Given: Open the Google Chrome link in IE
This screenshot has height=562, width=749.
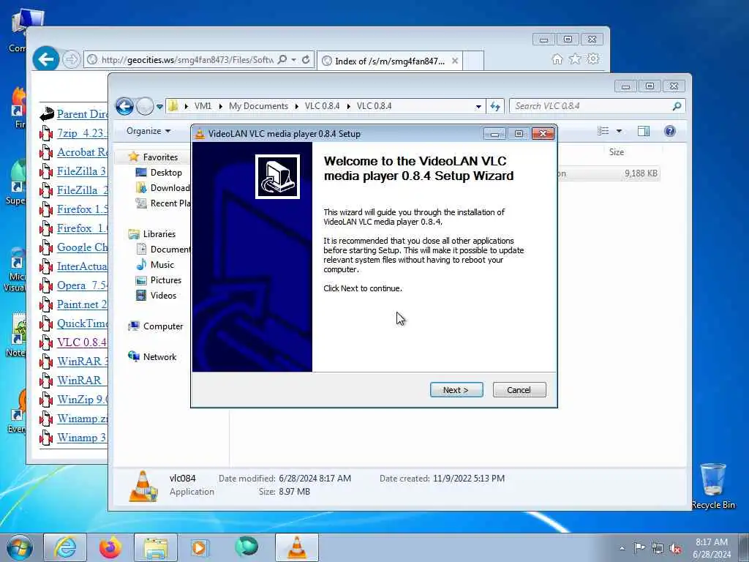Looking at the screenshot, I should pos(82,247).
